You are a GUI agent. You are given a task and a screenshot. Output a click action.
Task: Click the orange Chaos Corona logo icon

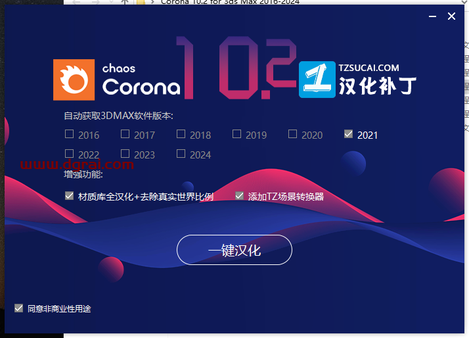[74, 80]
